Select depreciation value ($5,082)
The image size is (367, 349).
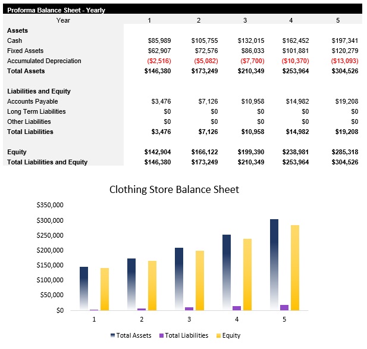[x=206, y=61]
